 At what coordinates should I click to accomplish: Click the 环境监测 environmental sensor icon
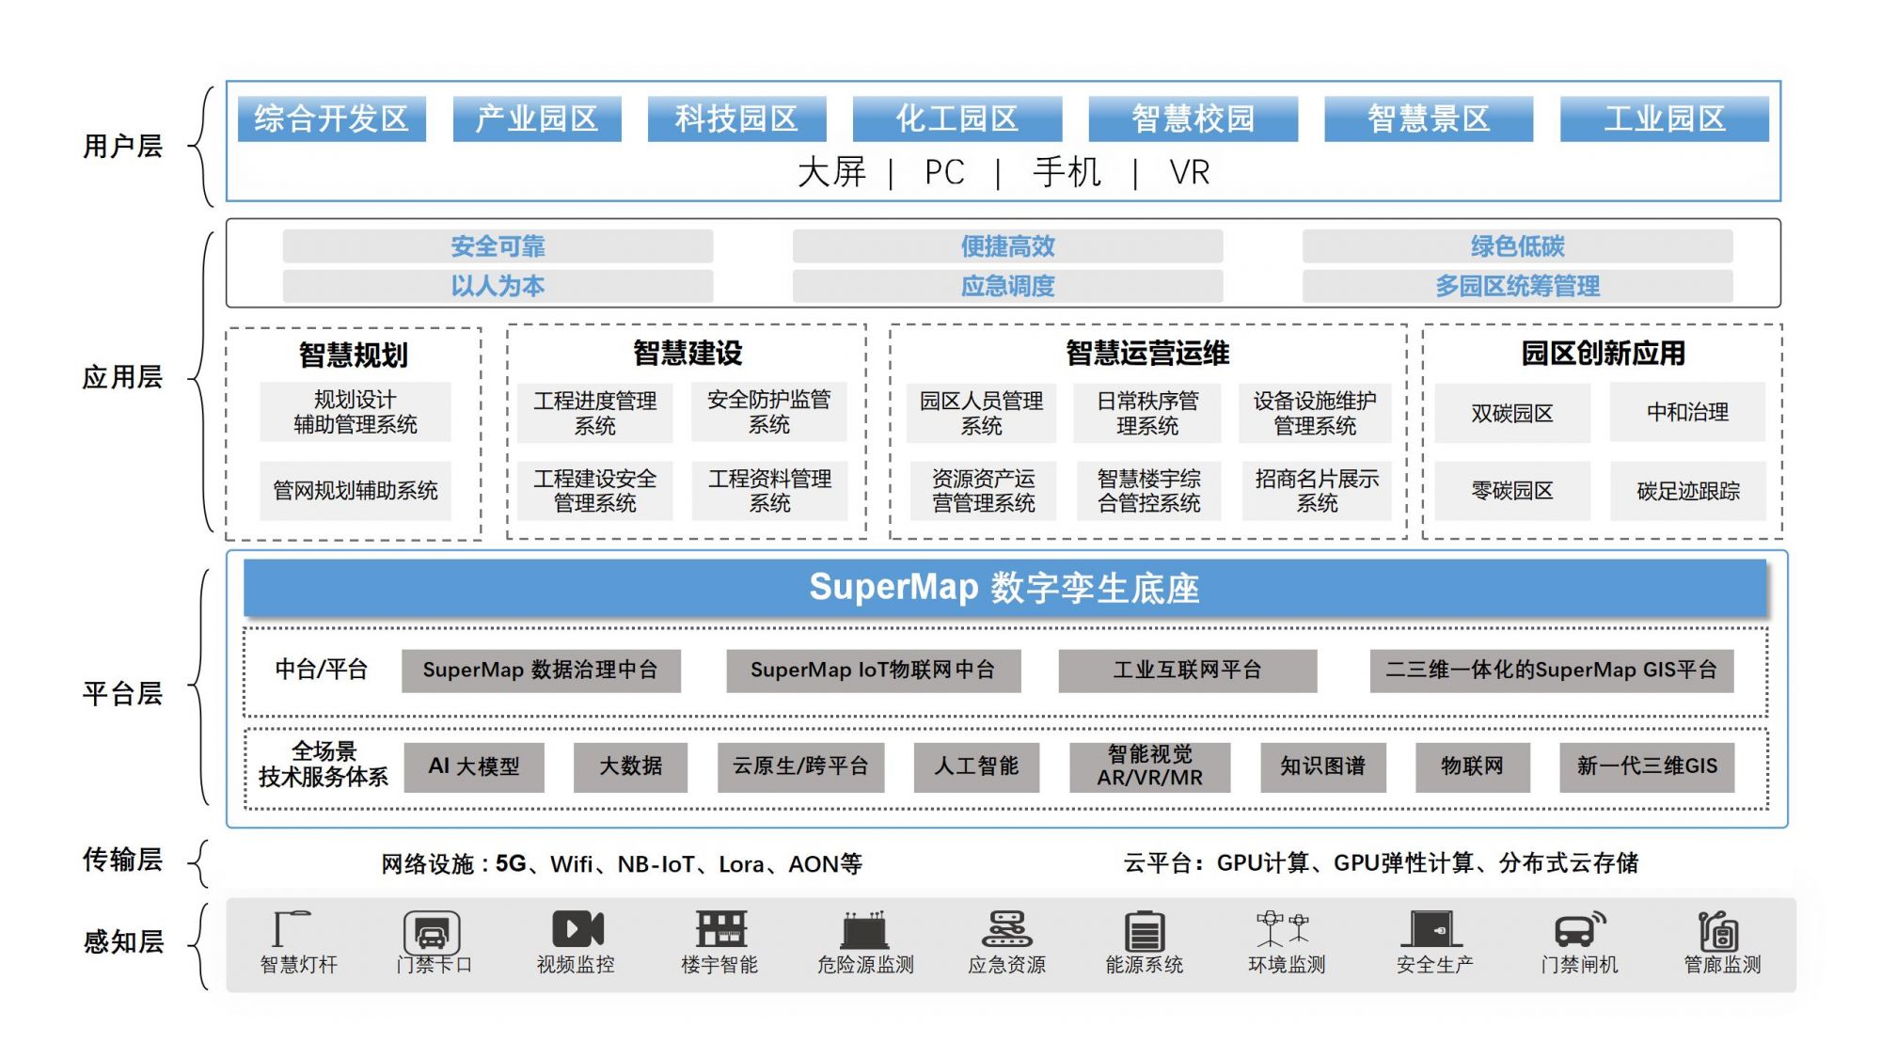click(x=1284, y=928)
